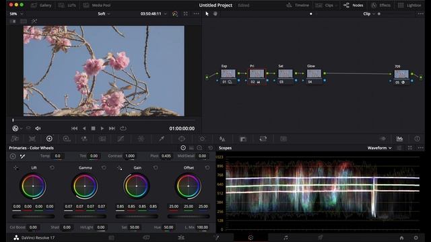431x242 pixels.
Task: Open the Lightbox view
Action: [x=409, y=5]
